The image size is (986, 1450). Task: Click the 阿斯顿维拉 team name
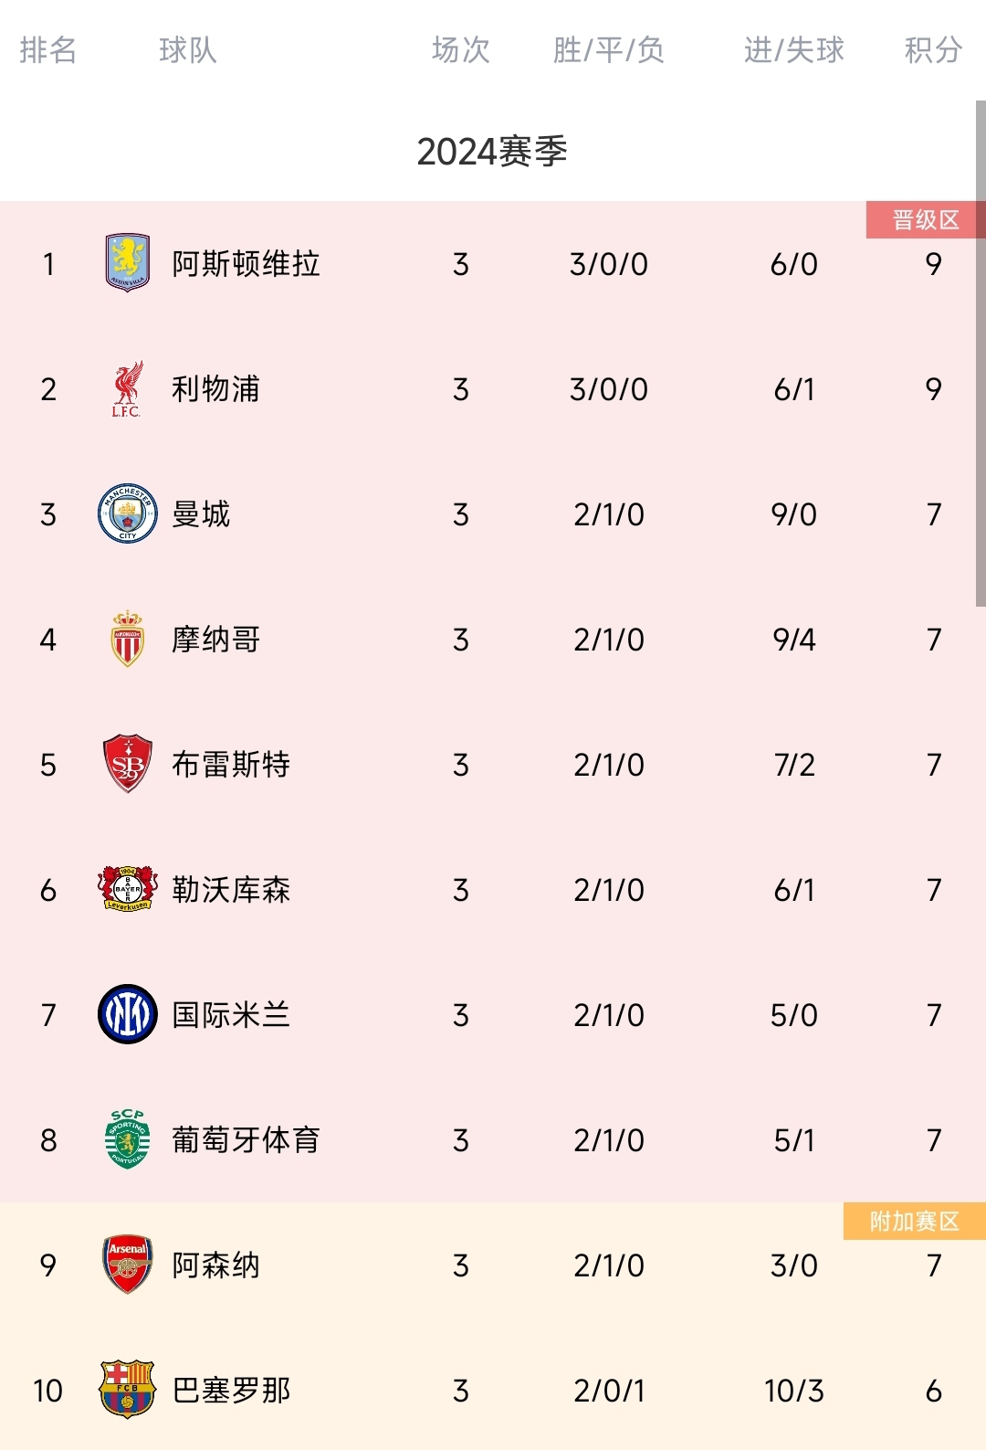(246, 264)
